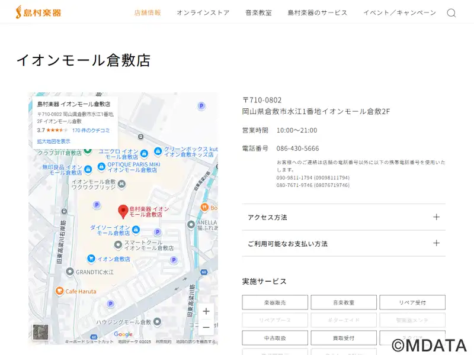474x355 pixels.
Task: Click the GRANDTIC水江 marker icon
Action: (x=70, y=272)
